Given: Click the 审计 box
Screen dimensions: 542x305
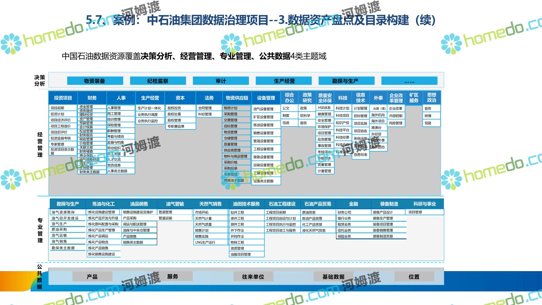Looking at the screenshot, I should click(221, 81).
